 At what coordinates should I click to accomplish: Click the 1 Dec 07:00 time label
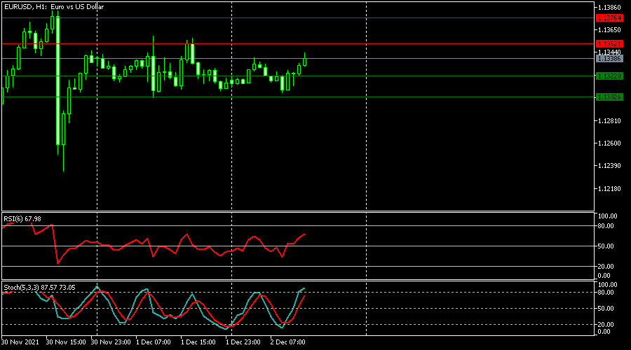(154, 342)
